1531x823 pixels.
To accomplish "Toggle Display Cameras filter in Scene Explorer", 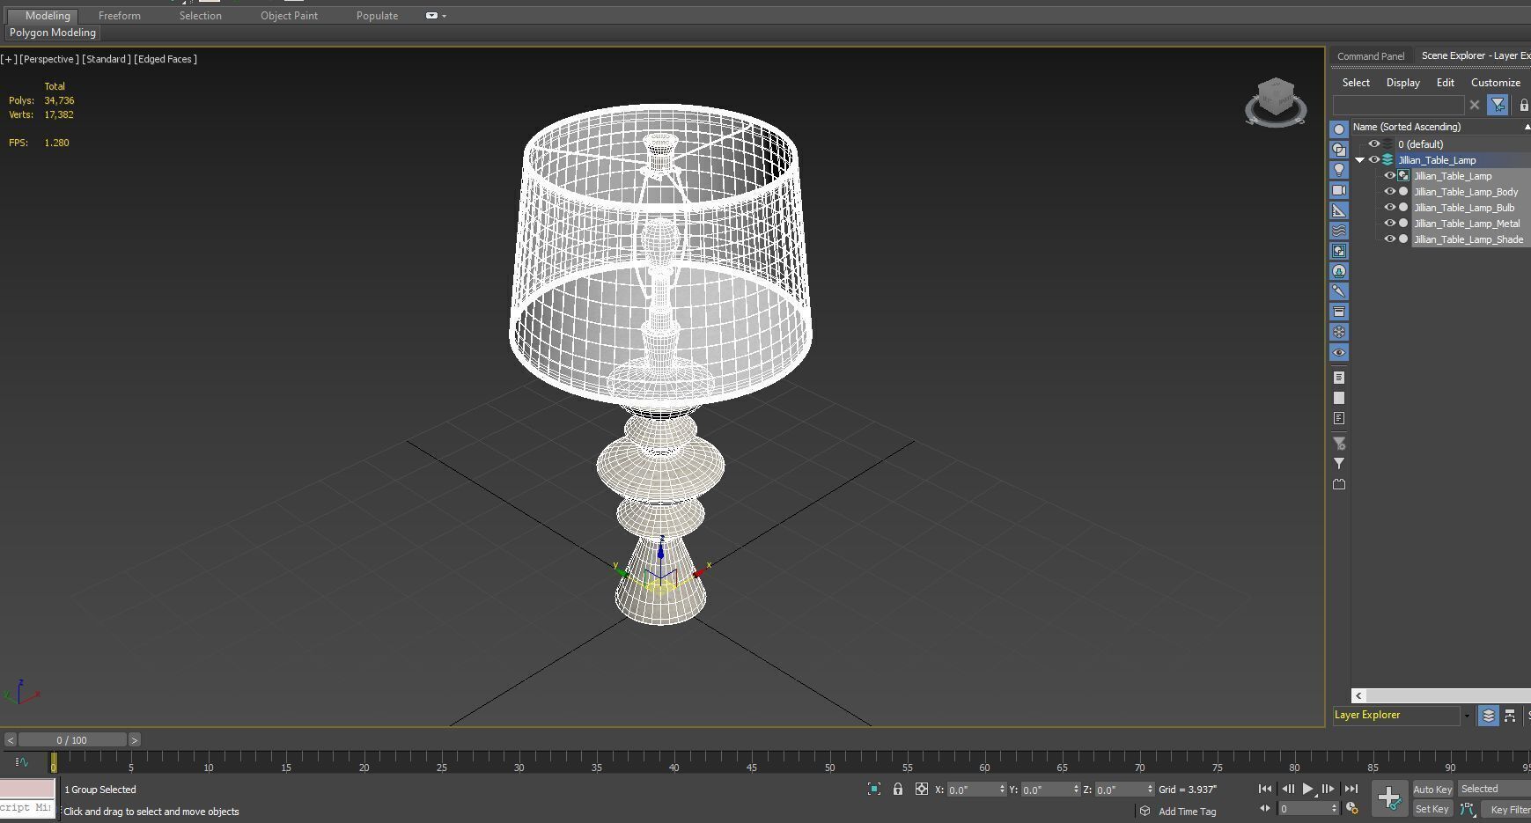I will click(1339, 190).
